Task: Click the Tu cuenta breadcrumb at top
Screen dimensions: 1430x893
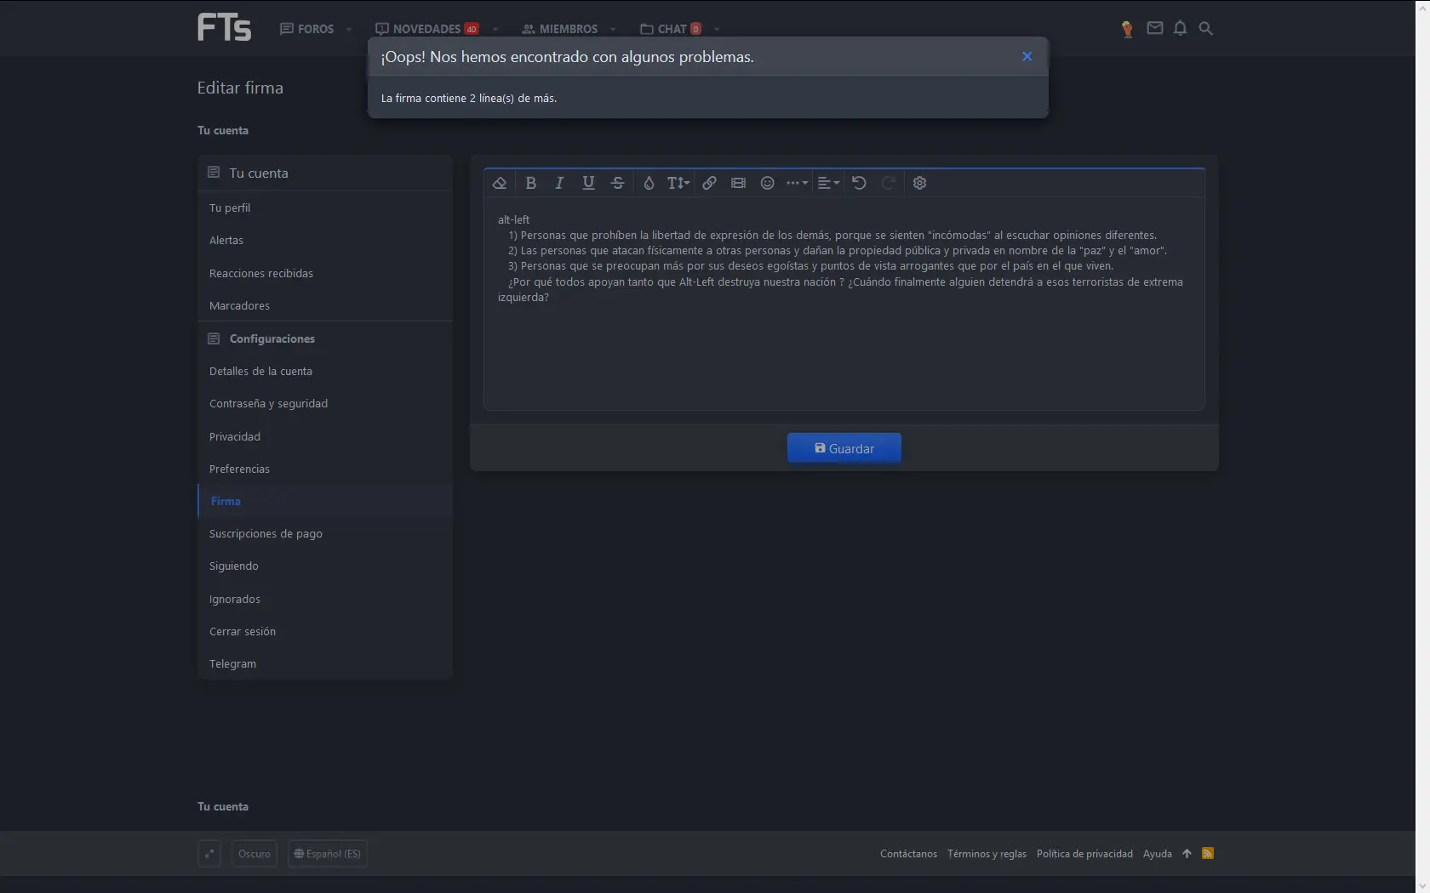Action: 223,130
